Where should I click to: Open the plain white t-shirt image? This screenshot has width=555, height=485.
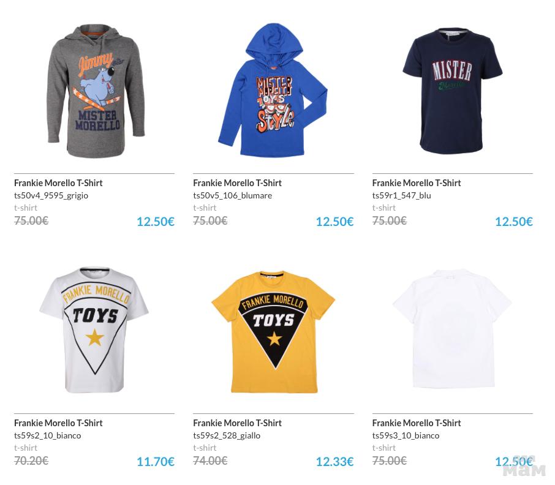(x=452, y=331)
